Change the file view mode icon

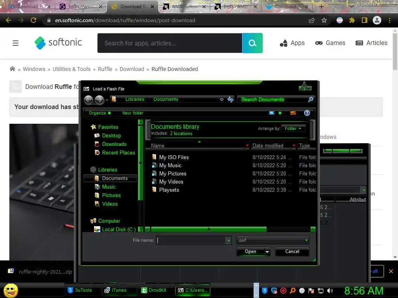(x=272, y=113)
